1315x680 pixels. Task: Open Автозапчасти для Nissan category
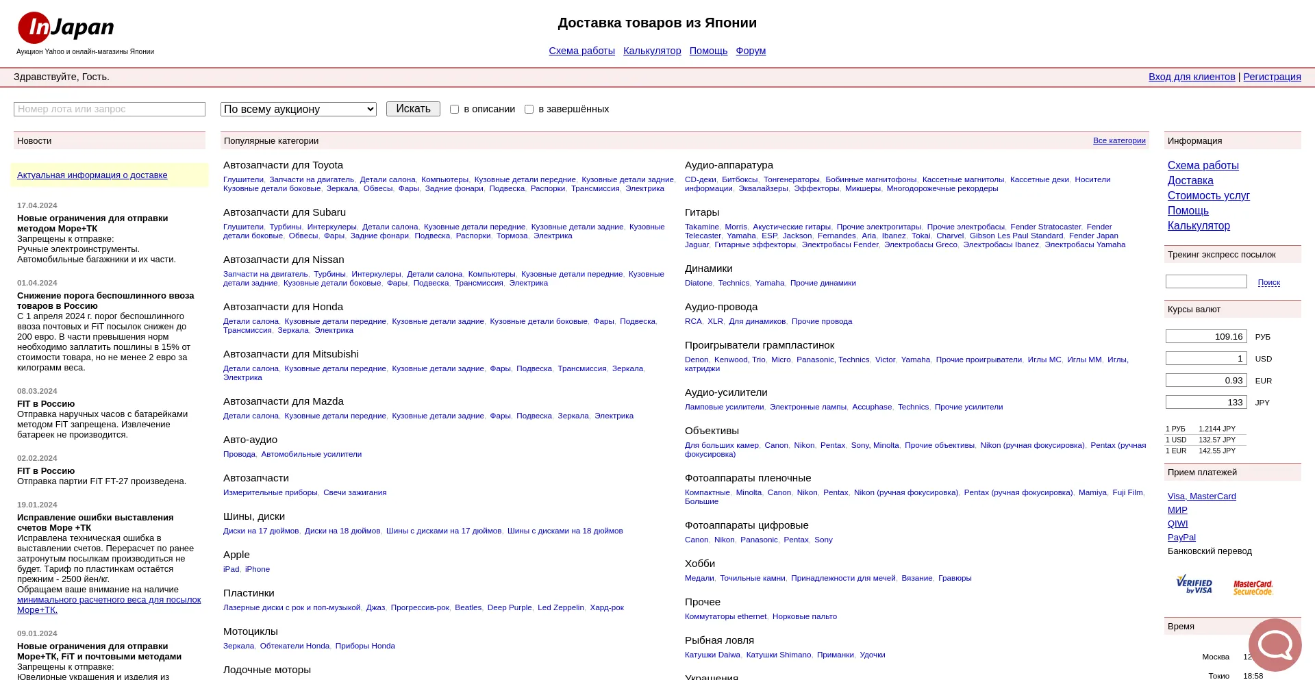click(x=284, y=260)
